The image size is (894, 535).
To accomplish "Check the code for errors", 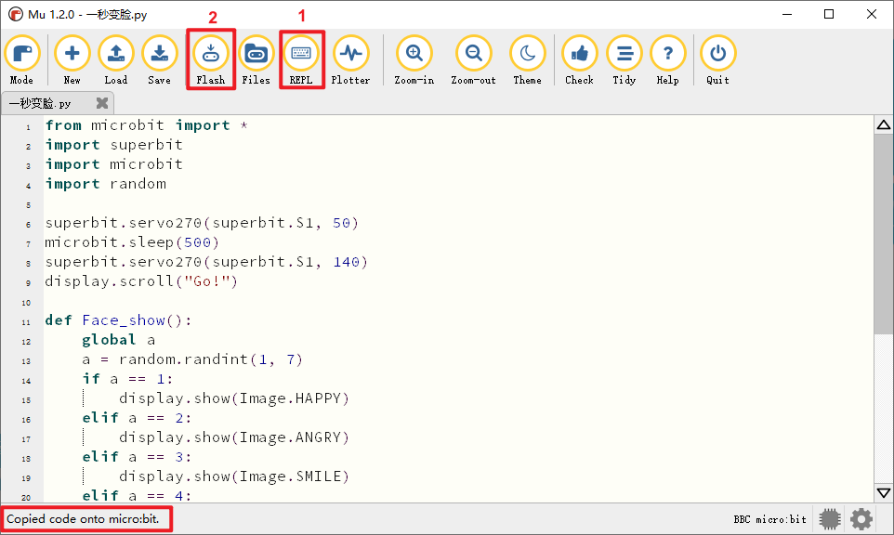I will [579, 59].
